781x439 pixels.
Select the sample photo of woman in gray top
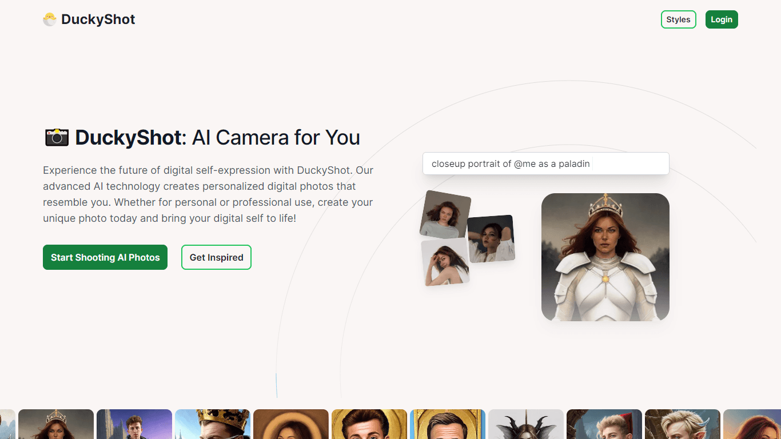tap(445, 215)
